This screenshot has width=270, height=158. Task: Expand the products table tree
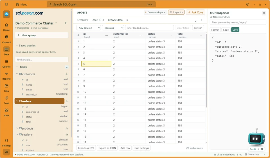[17, 128]
